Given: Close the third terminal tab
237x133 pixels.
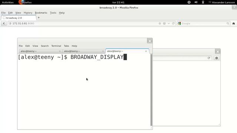Looking at the screenshot, I should 146,51.
